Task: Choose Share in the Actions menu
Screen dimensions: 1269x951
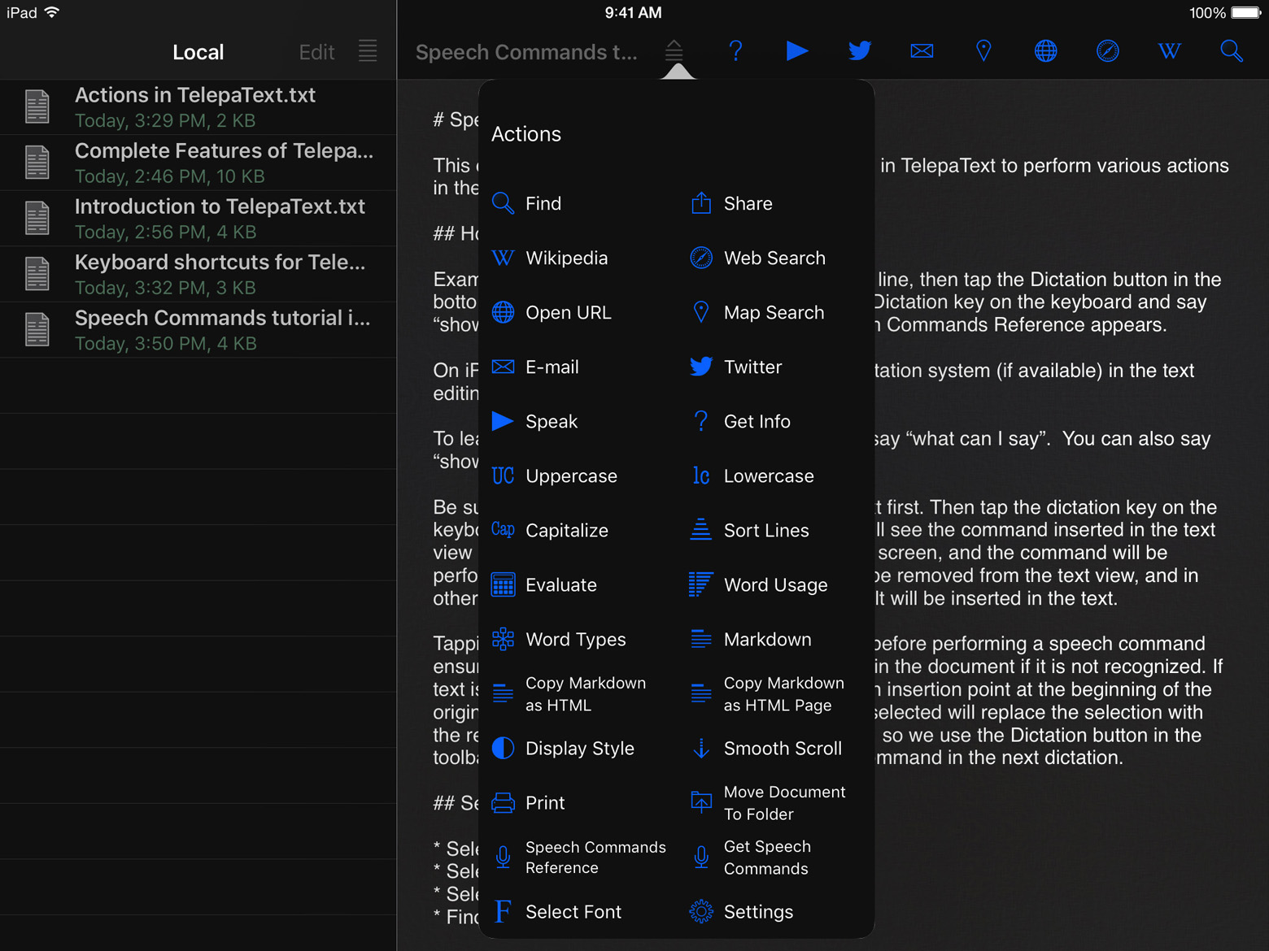Action: [731, 203]
